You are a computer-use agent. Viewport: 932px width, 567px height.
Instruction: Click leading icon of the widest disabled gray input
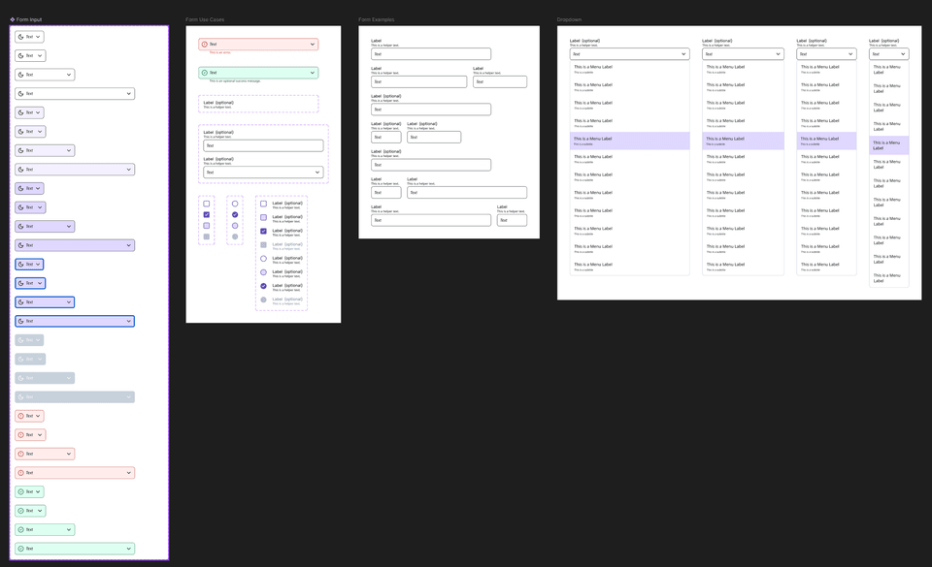(x=21, y=396)
